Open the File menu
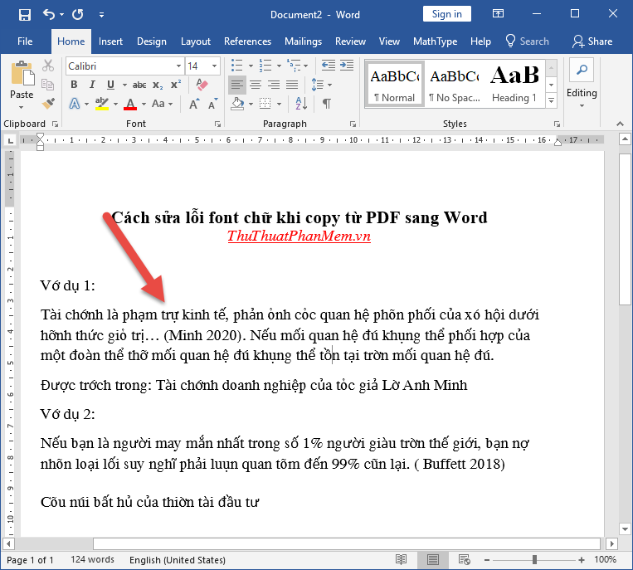 25,41
